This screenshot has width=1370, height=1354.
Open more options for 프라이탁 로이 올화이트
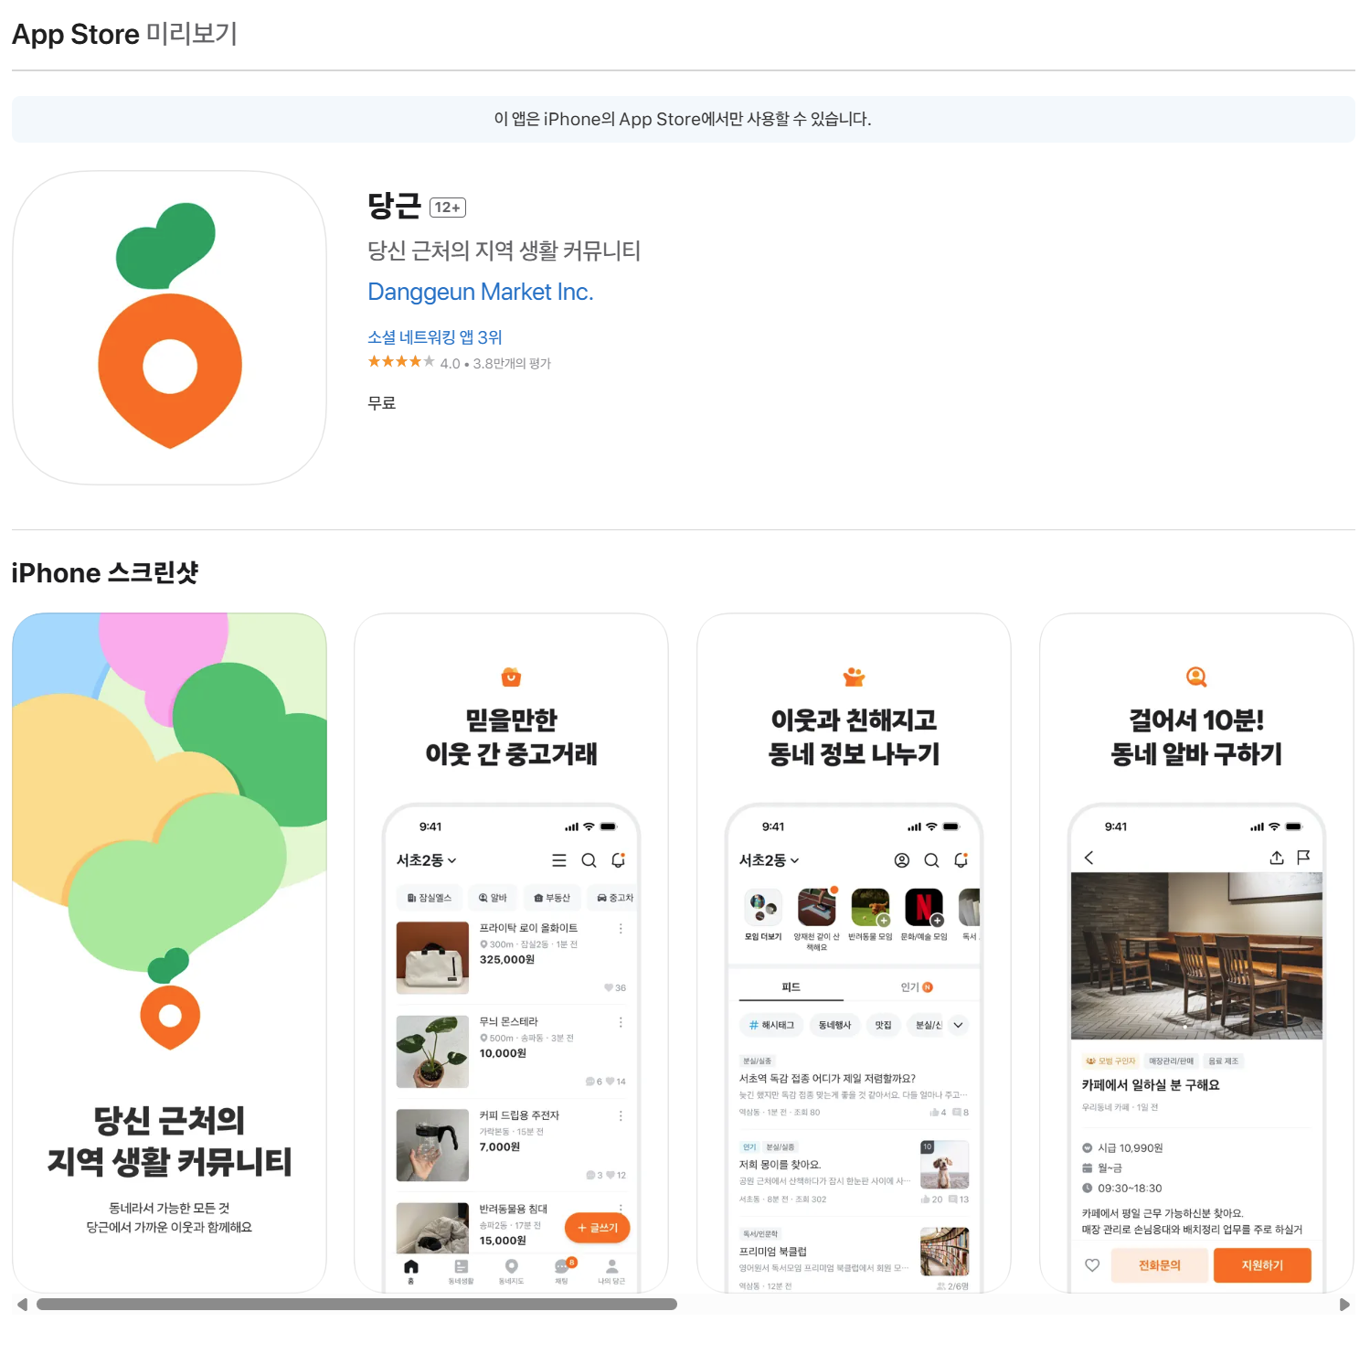coord(621,929)
